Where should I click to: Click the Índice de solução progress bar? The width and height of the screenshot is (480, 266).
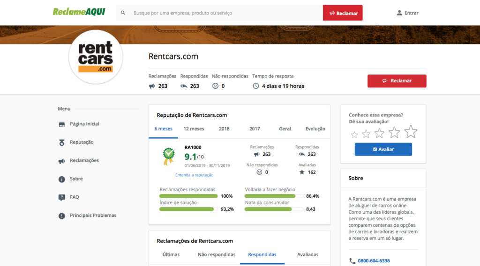point(188,209)
